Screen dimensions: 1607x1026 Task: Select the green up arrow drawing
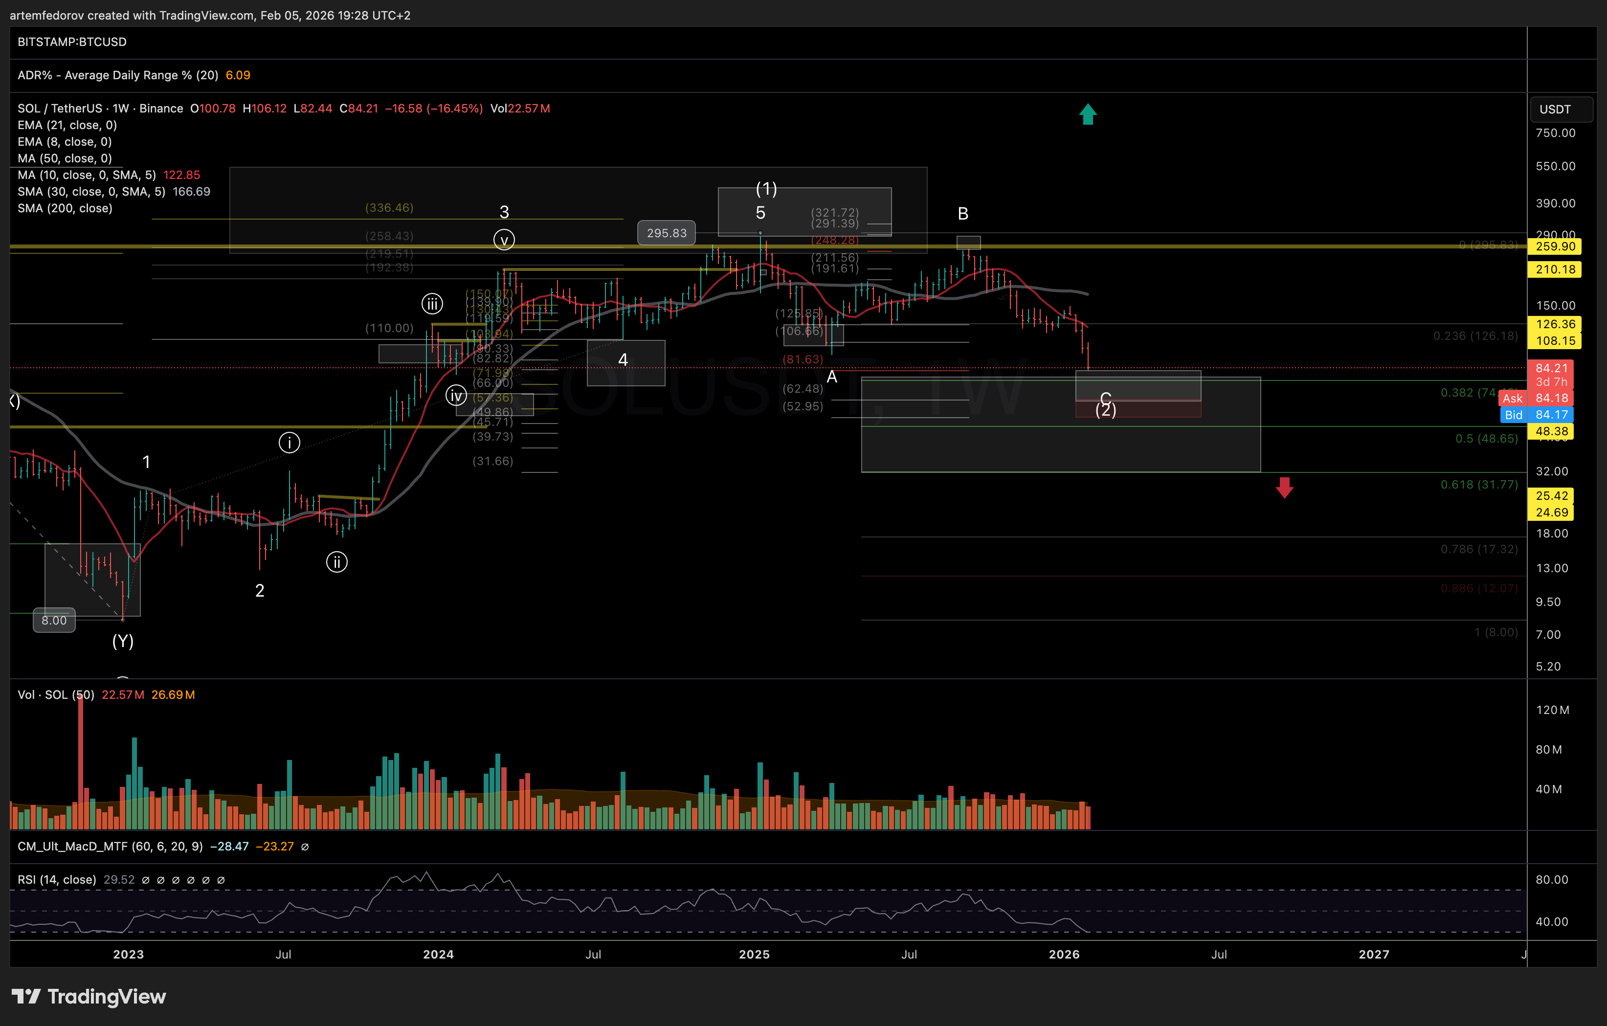[1088, 114]
